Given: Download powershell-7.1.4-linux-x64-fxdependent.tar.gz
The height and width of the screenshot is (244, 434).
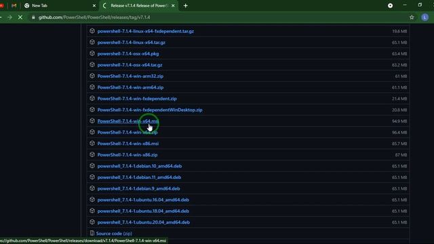Looking at the screenshot, I should tap(146, 31).
